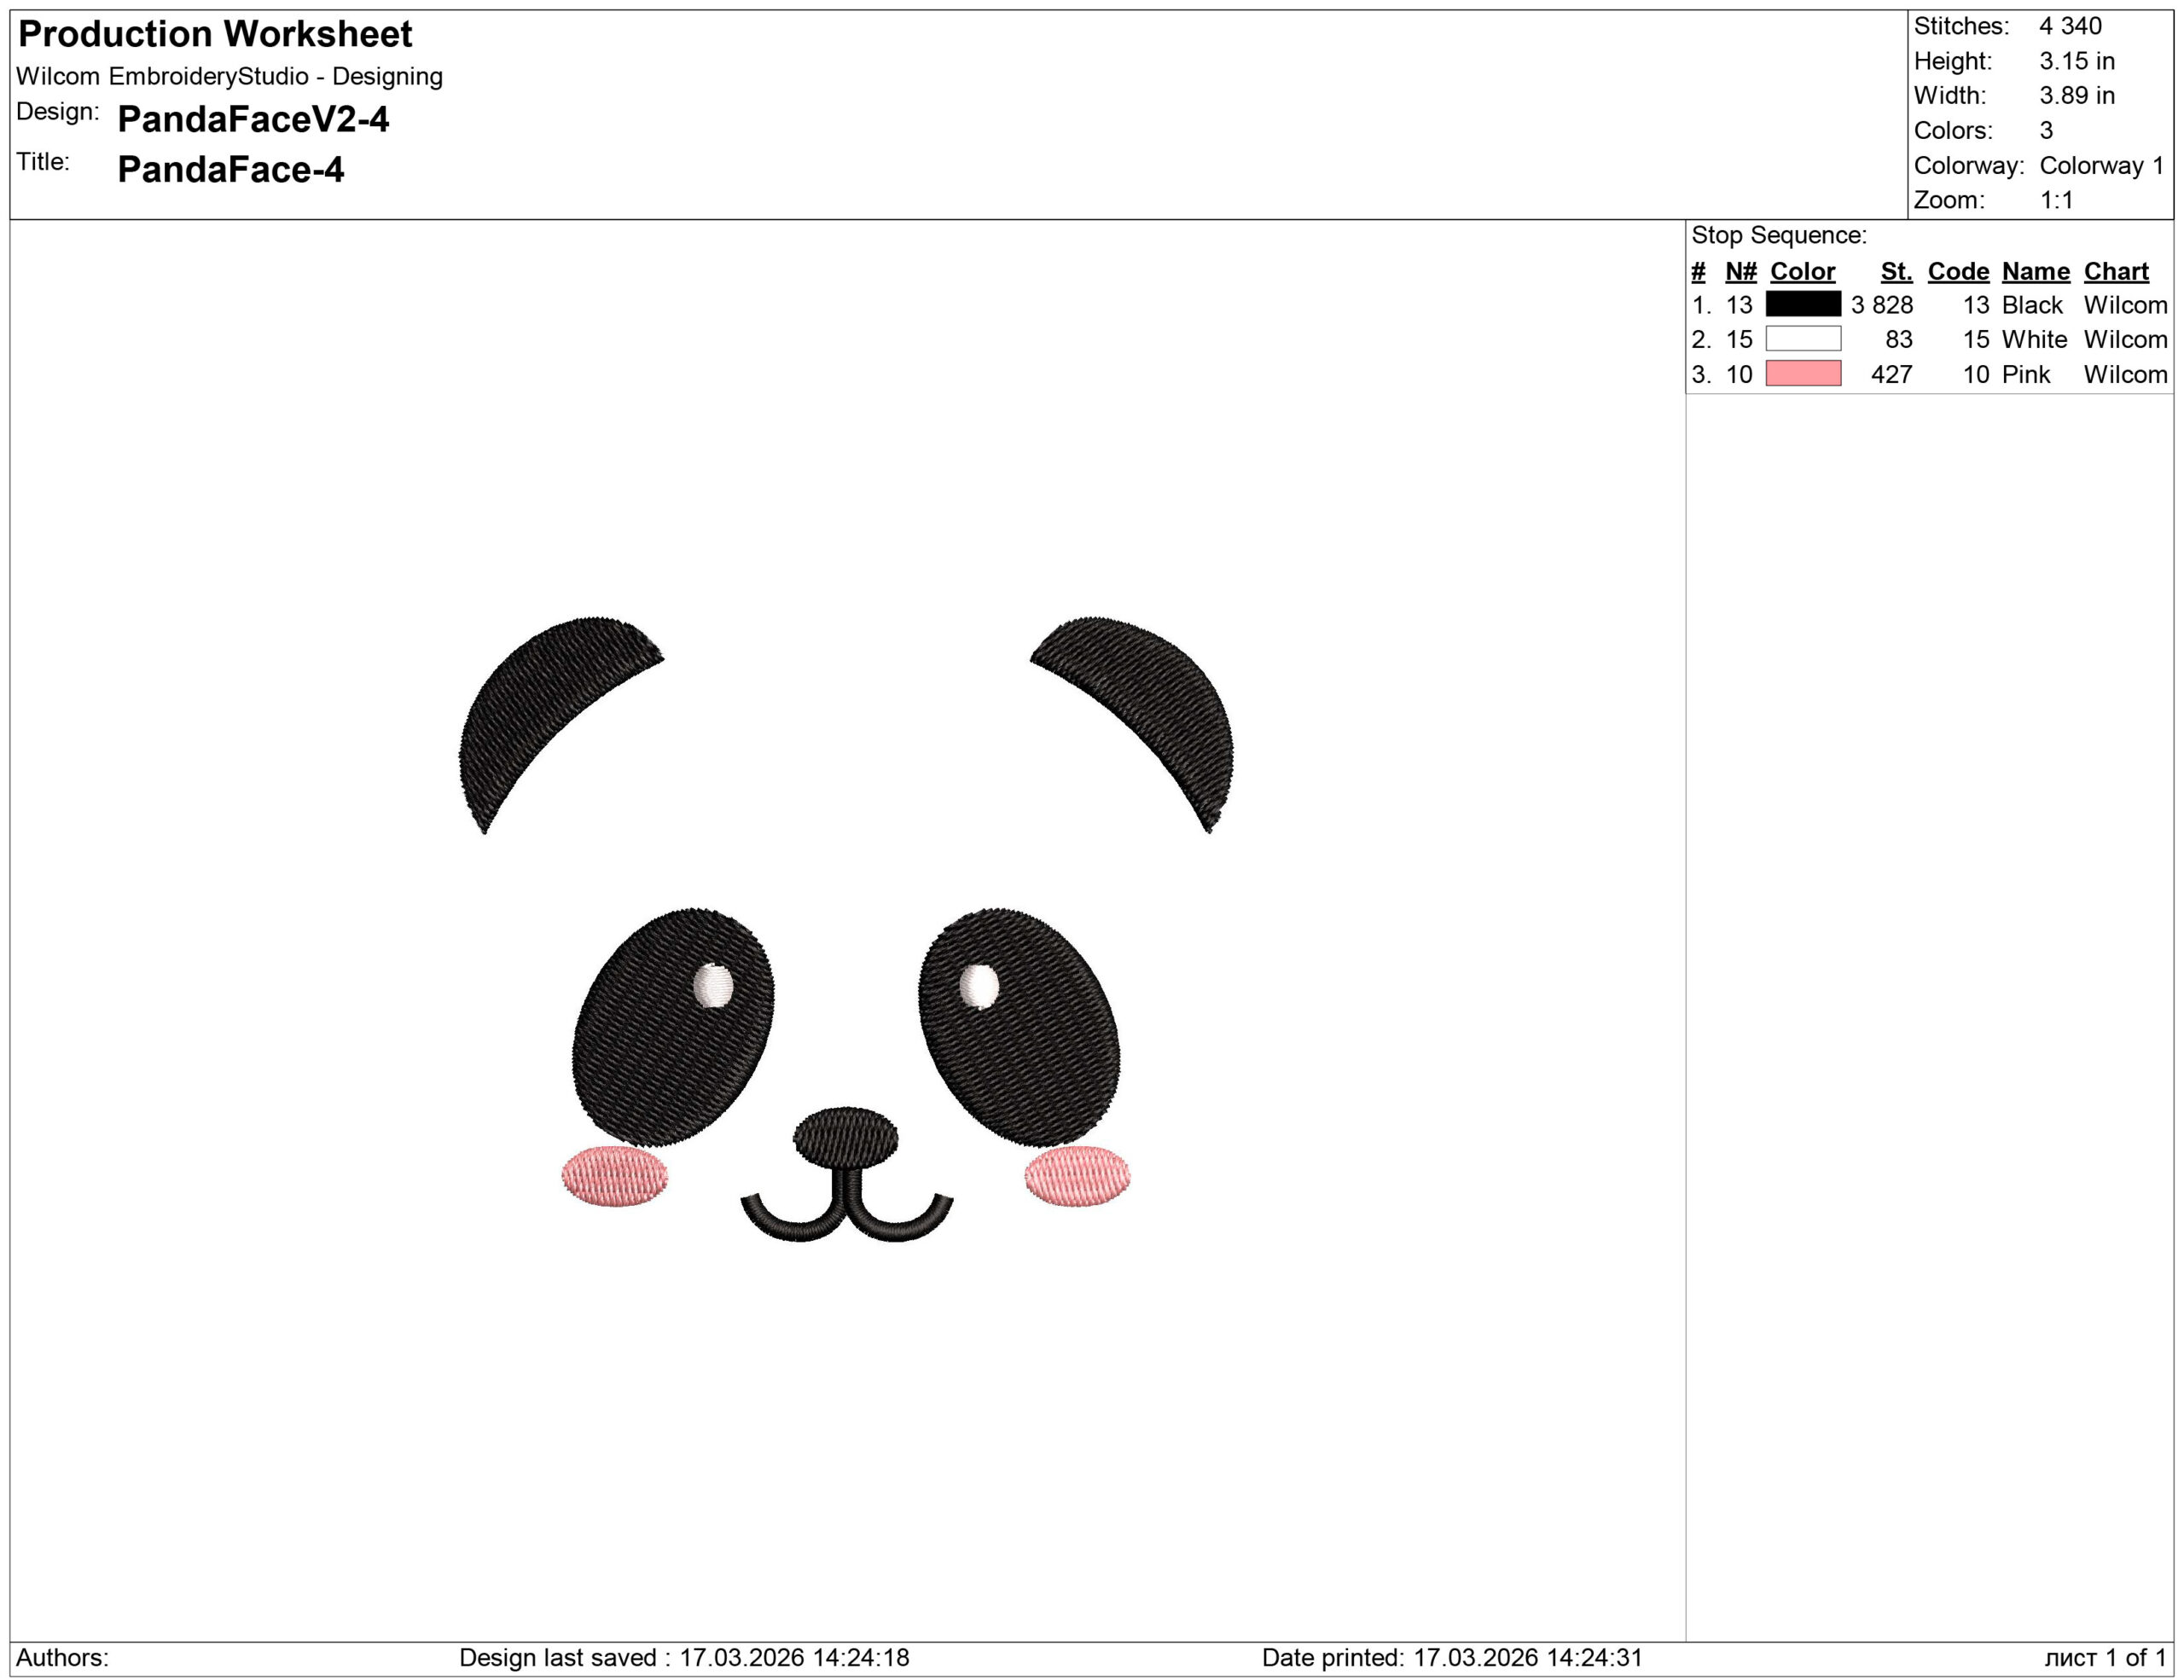The height and width of the screenshot is (1680, 2184).
Task: Click the Code column header
Action: 1958,271
